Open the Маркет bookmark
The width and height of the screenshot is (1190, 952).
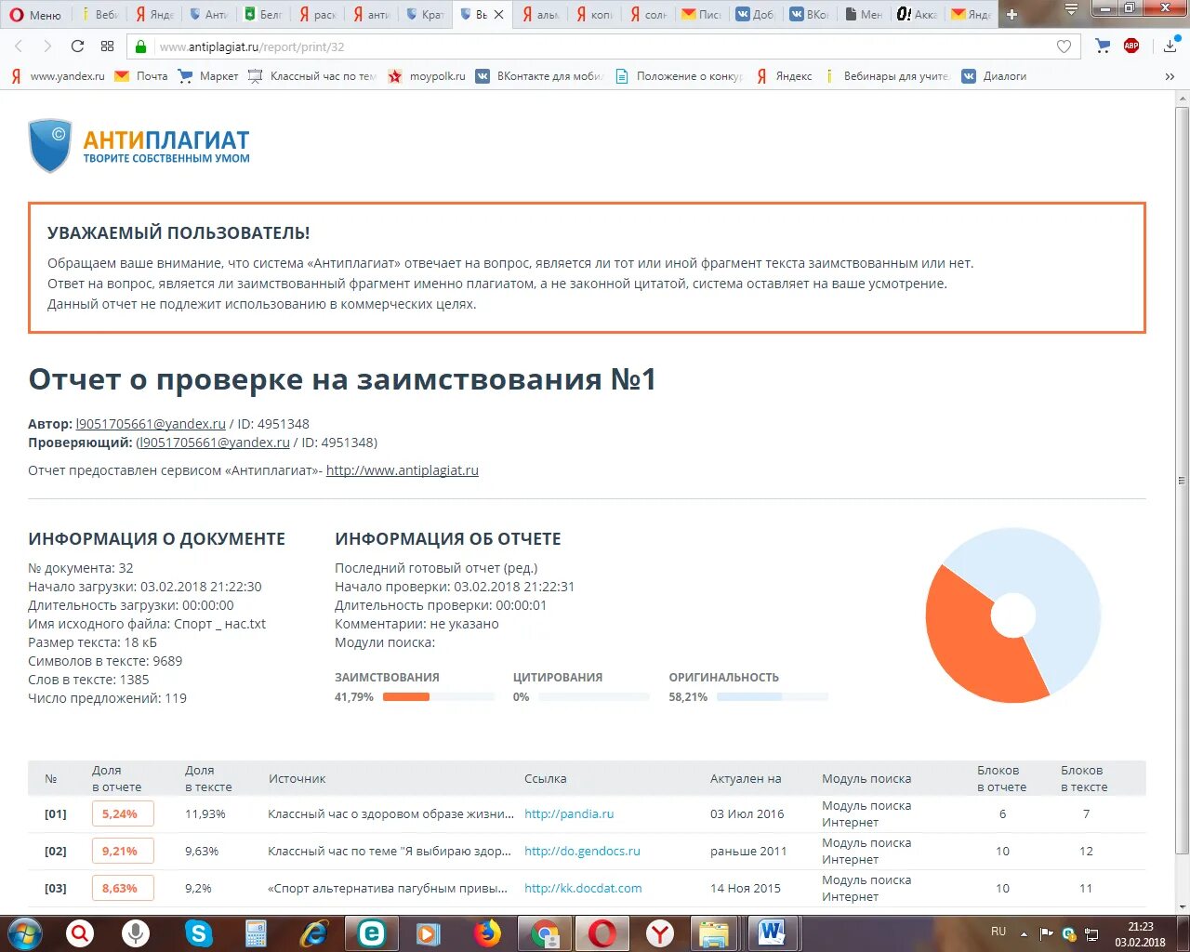tap(208, 76)
